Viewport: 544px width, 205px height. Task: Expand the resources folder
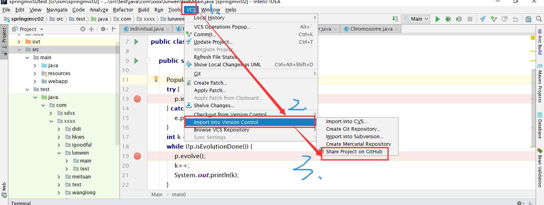(35, 73)
